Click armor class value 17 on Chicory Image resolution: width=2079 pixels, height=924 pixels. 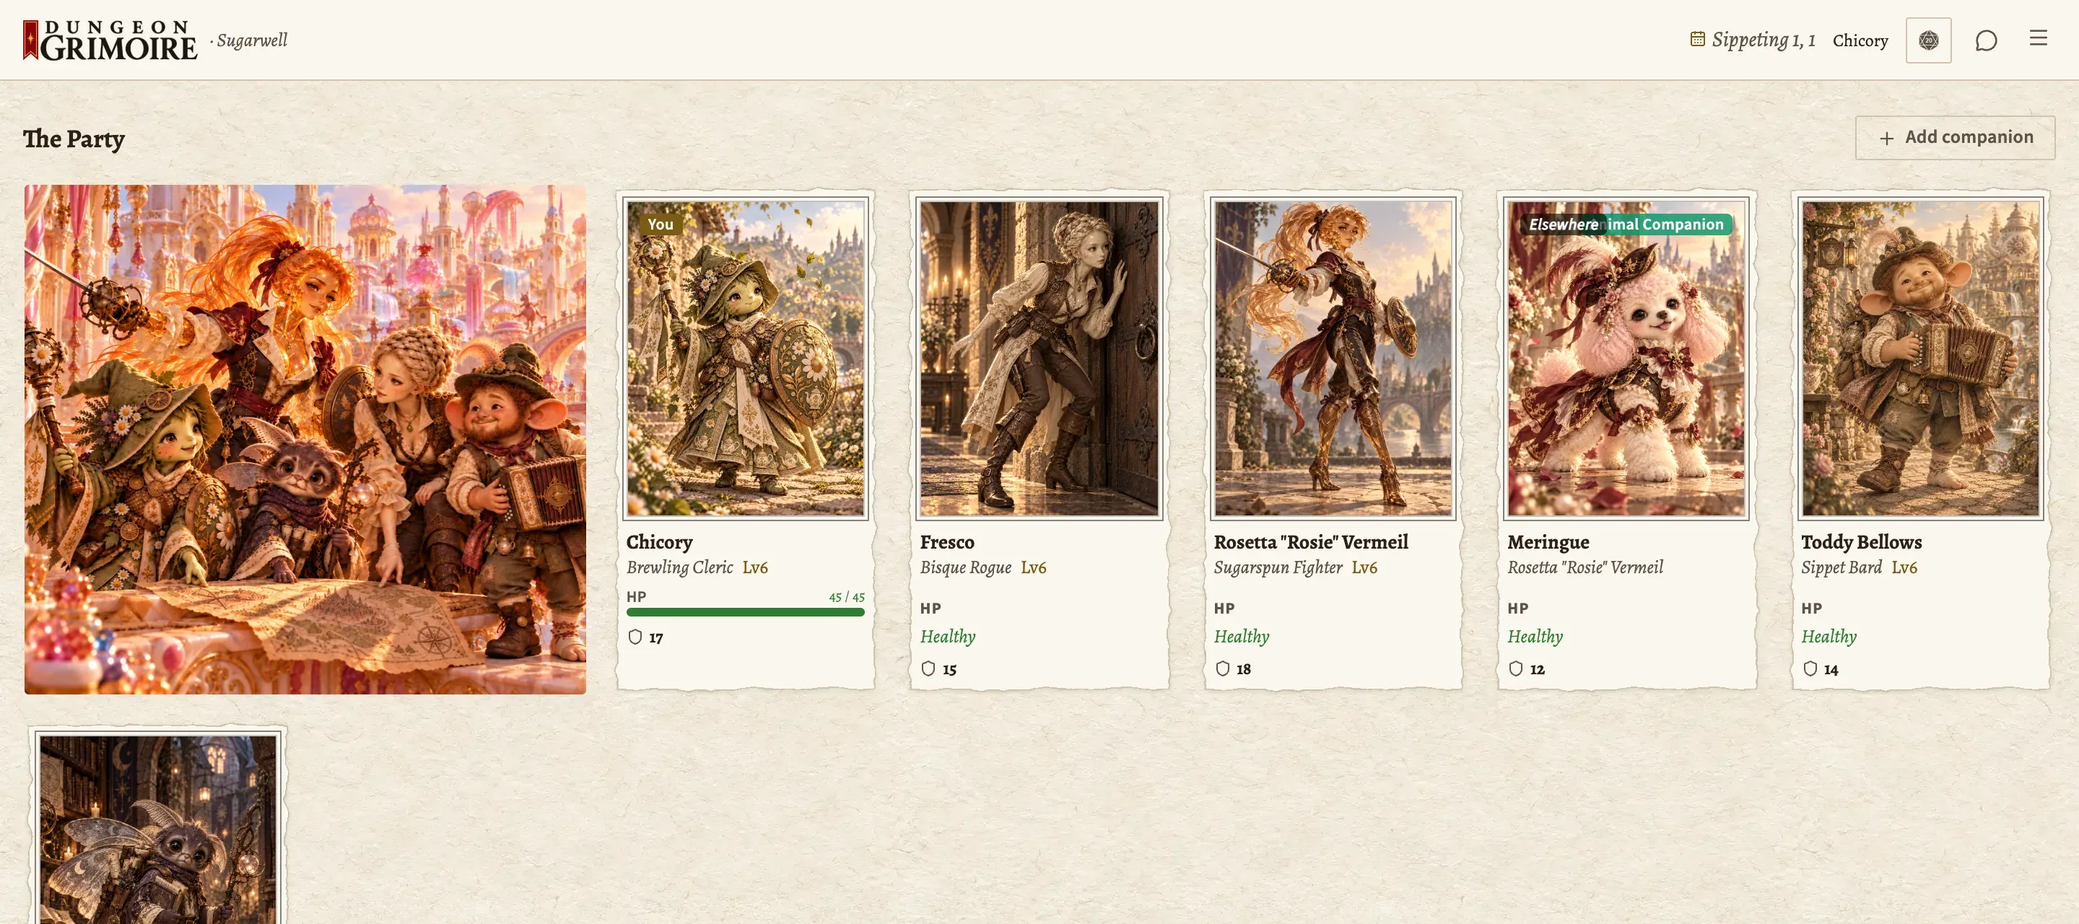click(x=656, y=637)
